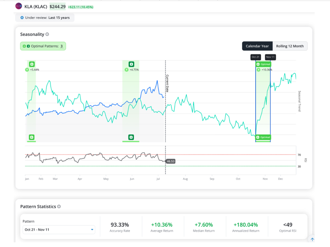This screenshot has height=247, width=330.
Task: Click the bottom January O pattern marker
Action: 32,137
